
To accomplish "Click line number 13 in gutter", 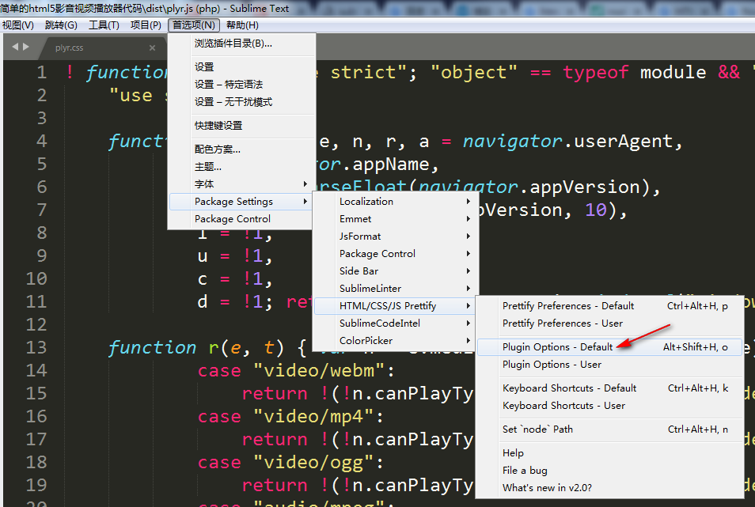I will pyautogui.click(x=36, y=346).
